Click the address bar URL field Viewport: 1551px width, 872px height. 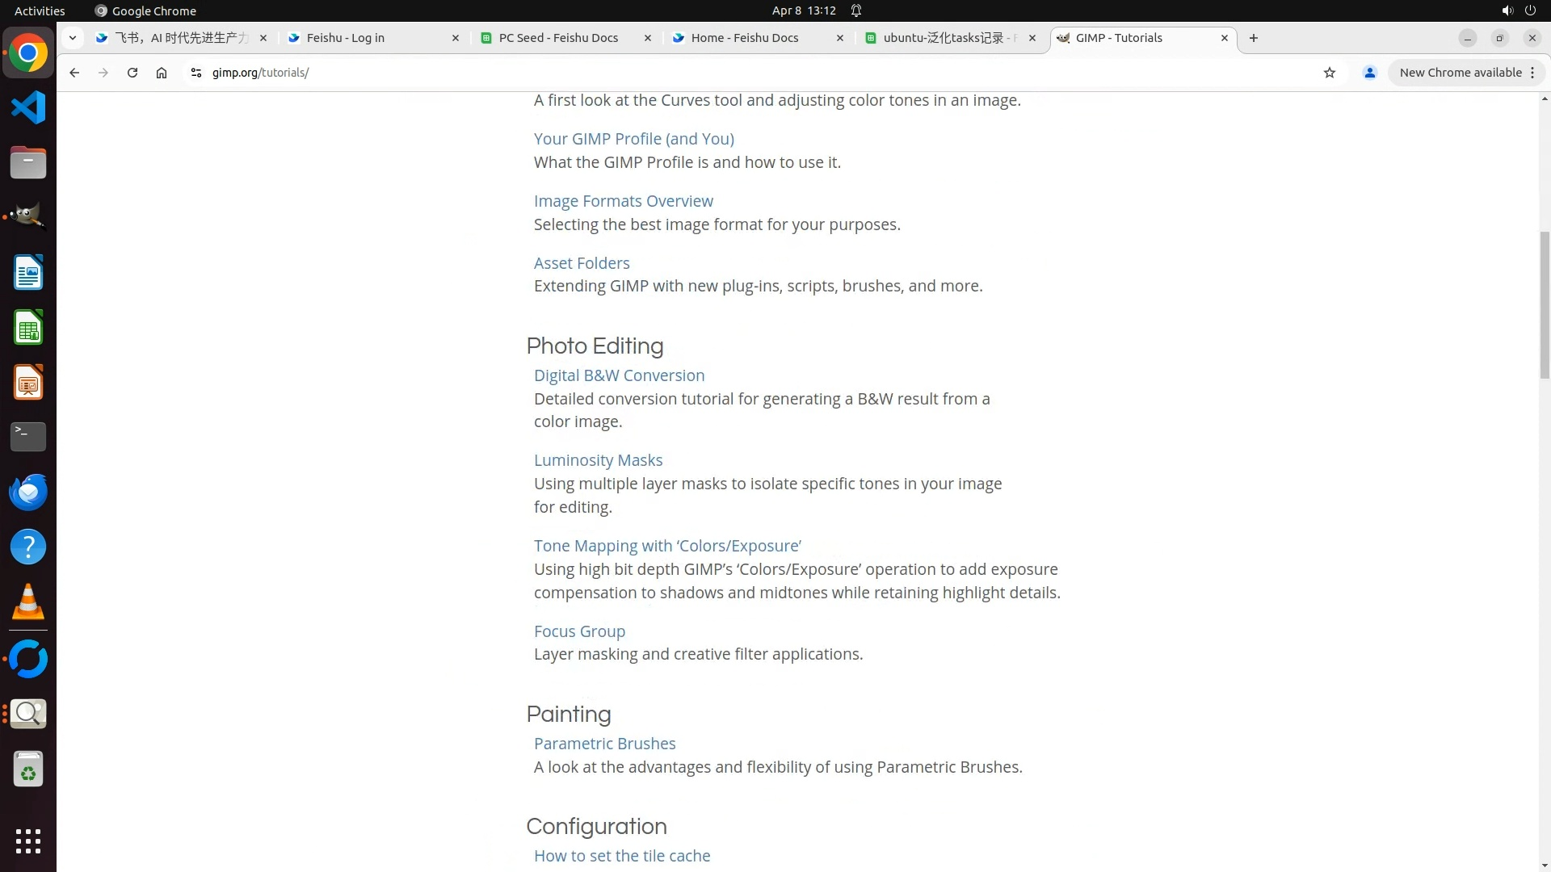point(646,73)
